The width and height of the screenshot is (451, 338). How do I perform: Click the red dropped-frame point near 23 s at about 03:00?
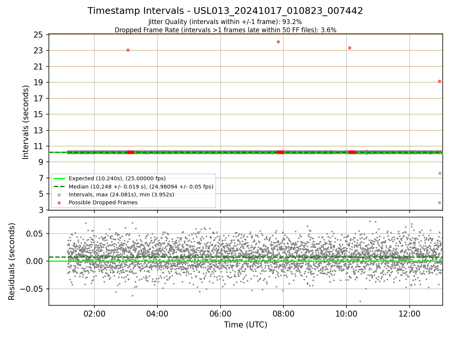point(128,50)
